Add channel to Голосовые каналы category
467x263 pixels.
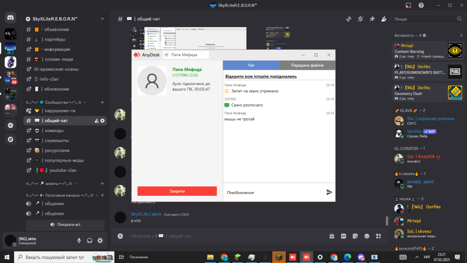(x=102, y=195)
